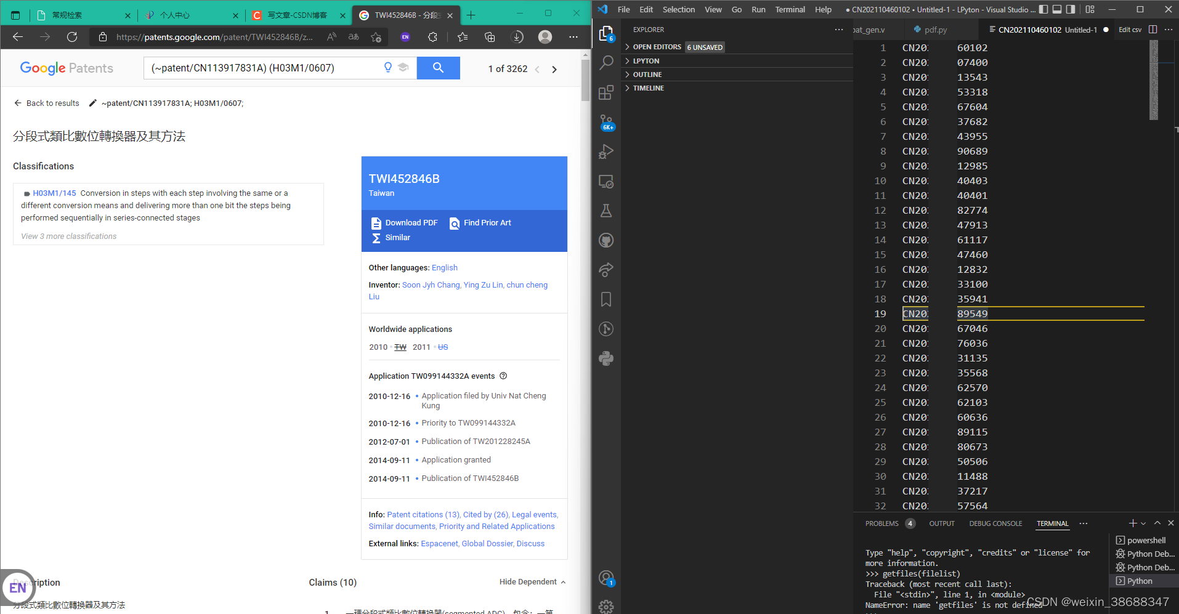Open Python icon in activity bar
Viewport: 1179px width, 614px height.
(606, 358)
